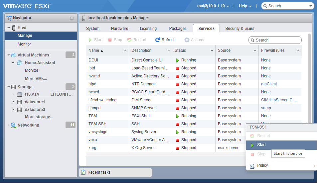Switch to the Packages tab
Image resolution: width=317 pixels, height=183 pixels.
pos(178,29)
